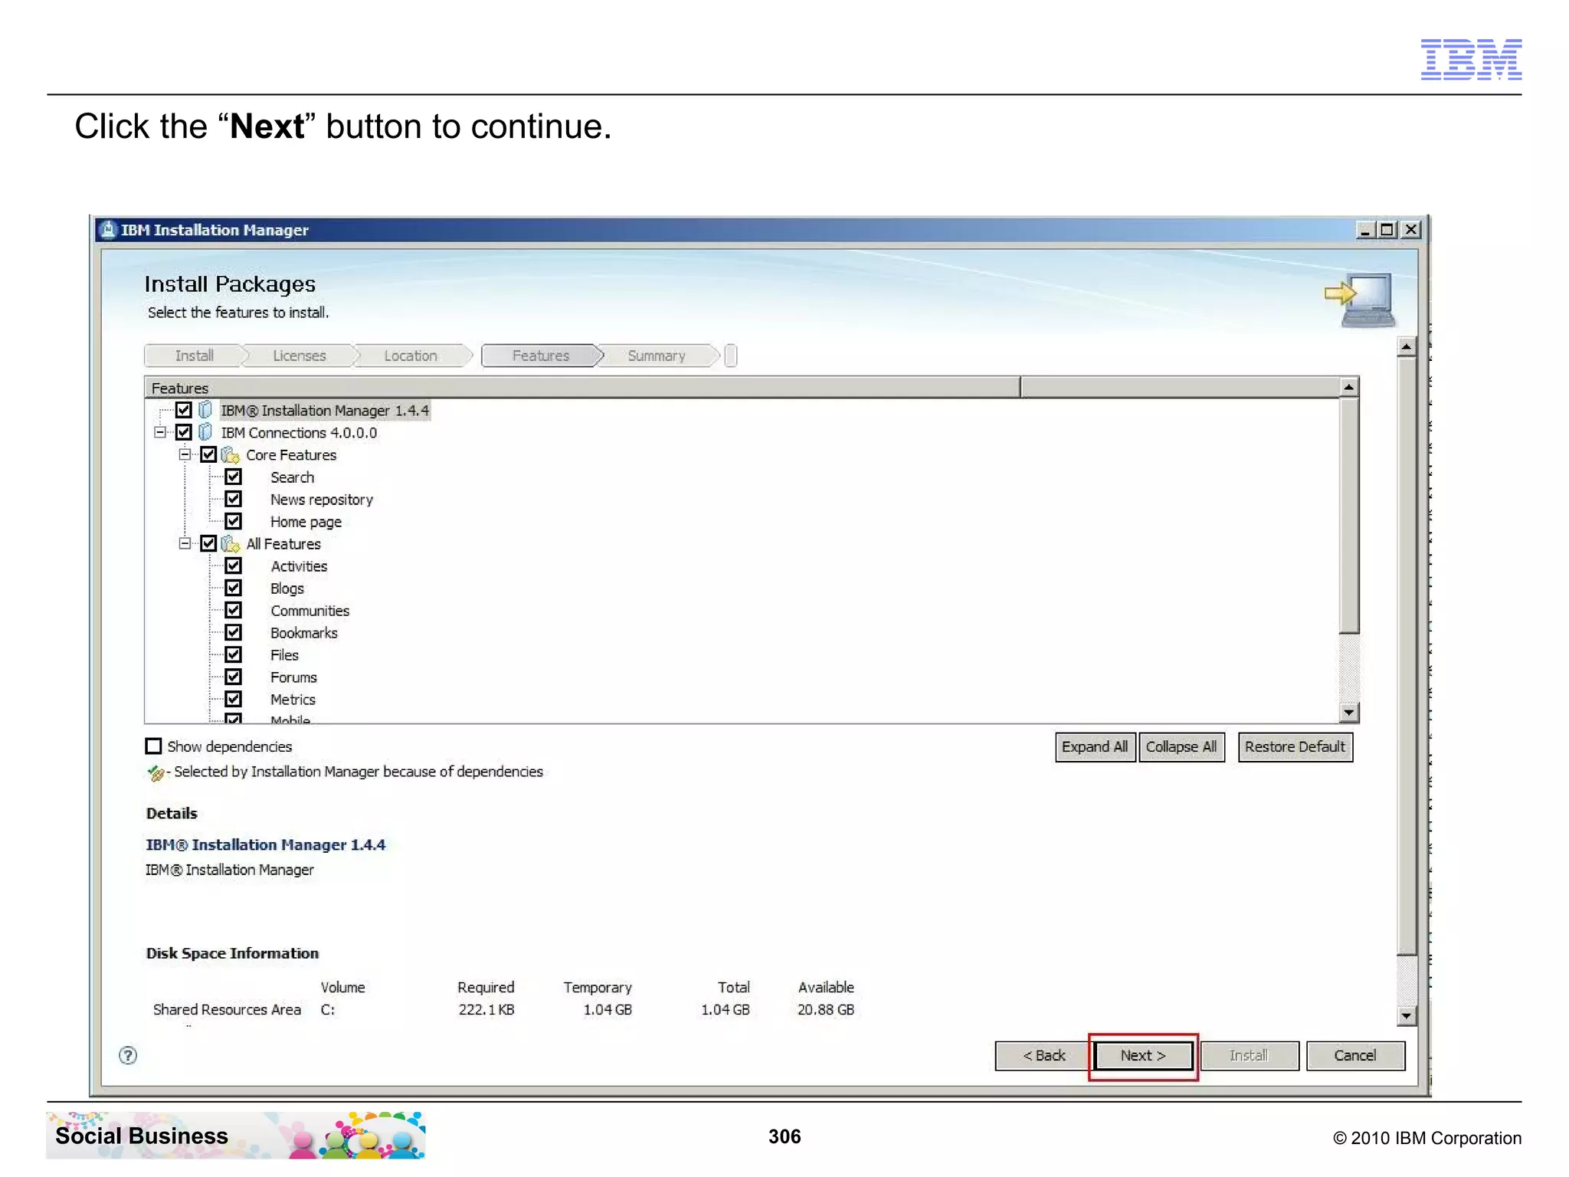
Task: Collapse the All Features tree node
Action: (x=185, y=543)
